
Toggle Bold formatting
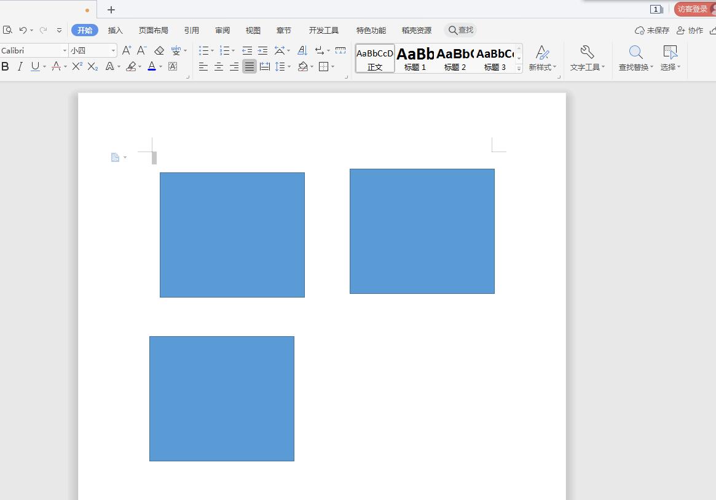tap(6, 66)
